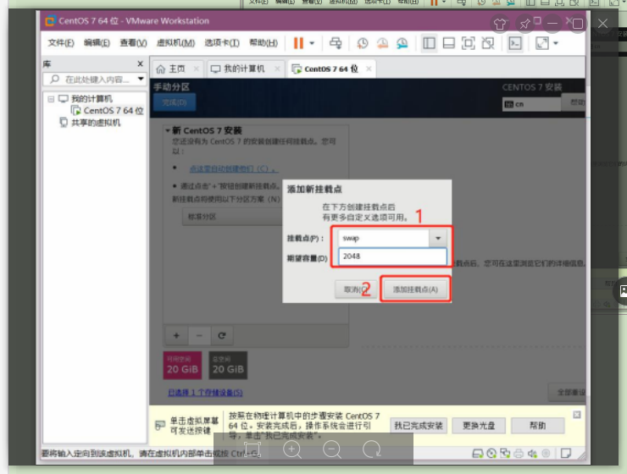Click the 挂载点 field showing swap
The height and width of the screenshot is (474, 627).
pos(384,238)
